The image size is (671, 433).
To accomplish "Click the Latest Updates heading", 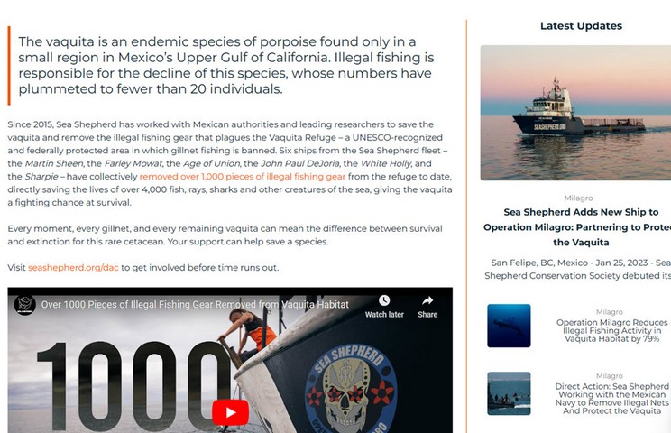I will coord(581,25).
